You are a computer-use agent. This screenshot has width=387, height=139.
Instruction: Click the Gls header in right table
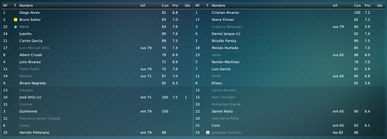tap(379, 5)
